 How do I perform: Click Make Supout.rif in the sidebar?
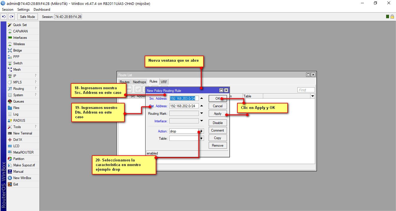(x=24, y=165)
